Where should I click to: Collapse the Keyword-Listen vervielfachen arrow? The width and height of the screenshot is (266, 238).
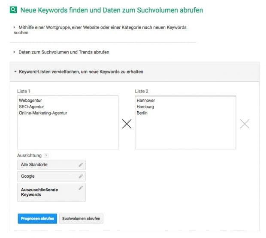(15, 71)
